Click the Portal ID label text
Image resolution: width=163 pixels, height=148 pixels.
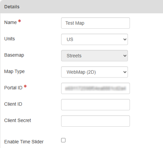pyautogui.click(x=13, y=88)
